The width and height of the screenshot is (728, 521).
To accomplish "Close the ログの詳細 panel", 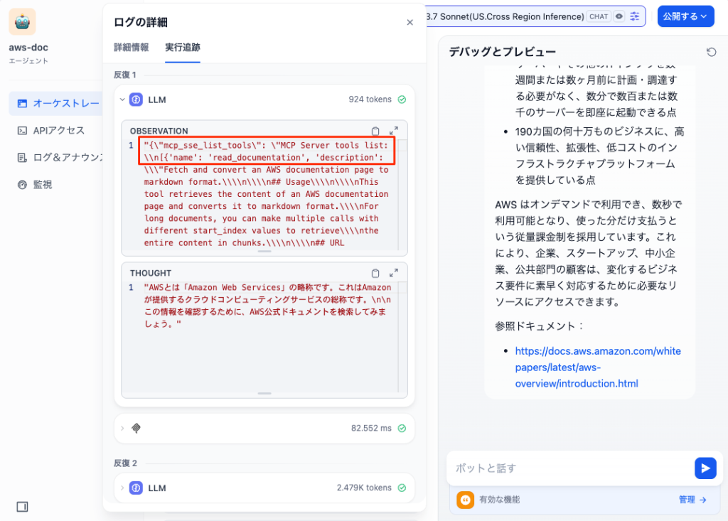I will tap(410, 22).
